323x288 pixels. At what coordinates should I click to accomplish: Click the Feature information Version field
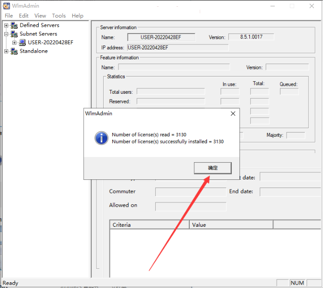tap(287, 67)
